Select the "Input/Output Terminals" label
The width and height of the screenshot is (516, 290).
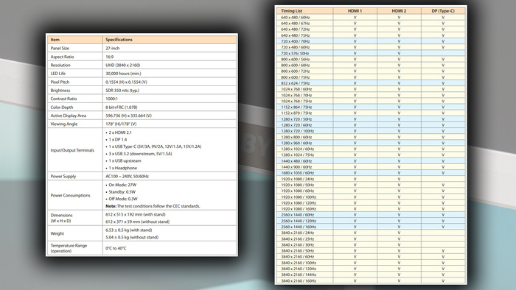(x=72, y=150)
